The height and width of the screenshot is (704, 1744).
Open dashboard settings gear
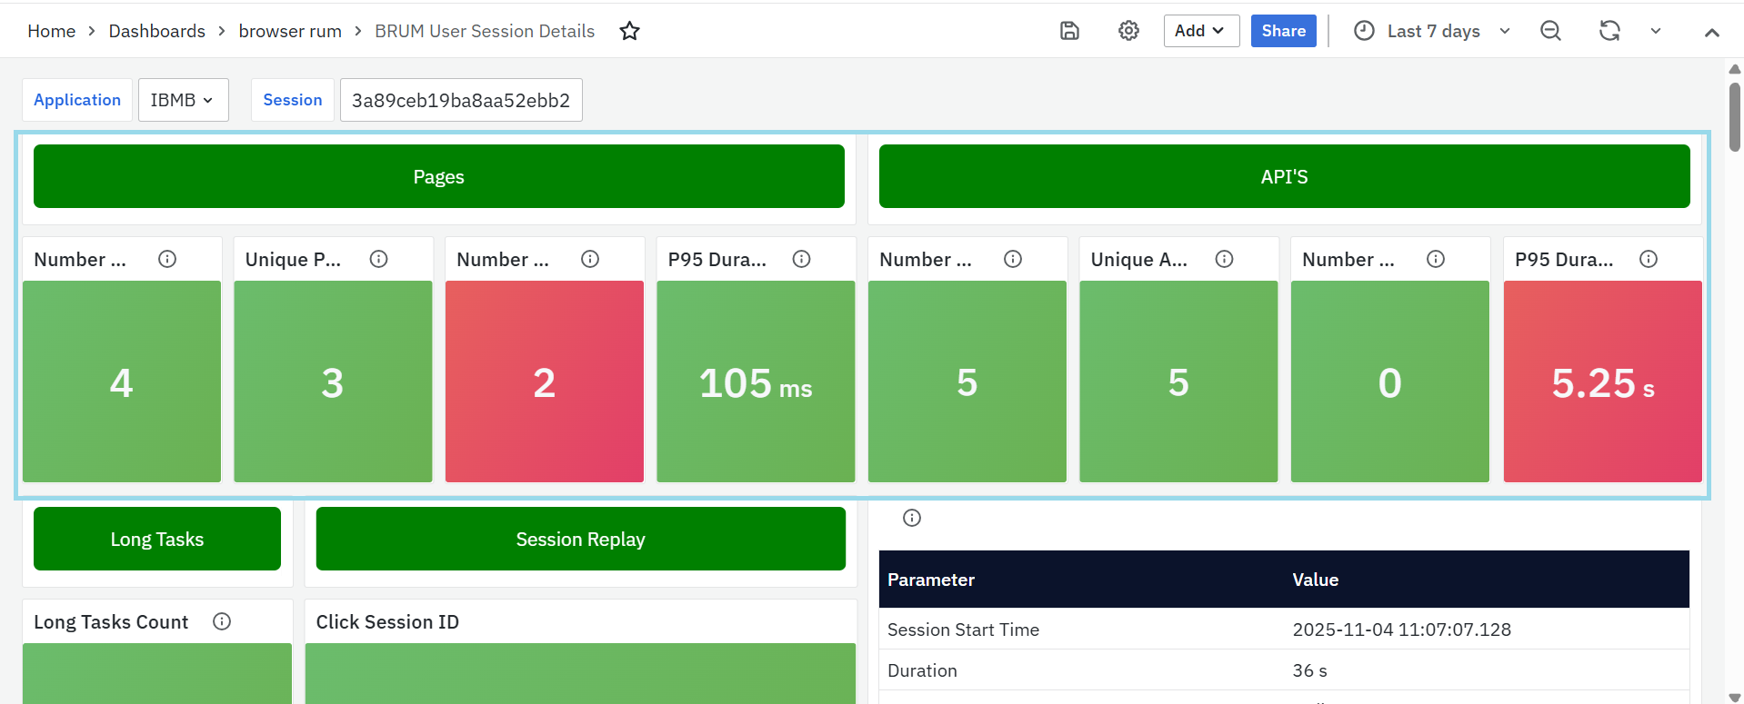(1128, 31)
